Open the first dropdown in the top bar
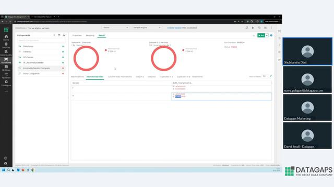The width and height of the screenshot is (334, 187). pos(115,28)
